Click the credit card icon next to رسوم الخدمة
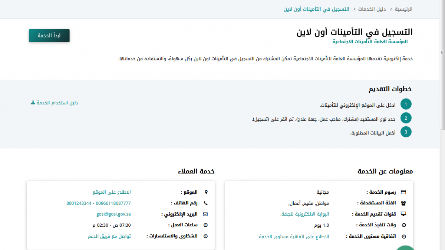 (x=404, y=192)
